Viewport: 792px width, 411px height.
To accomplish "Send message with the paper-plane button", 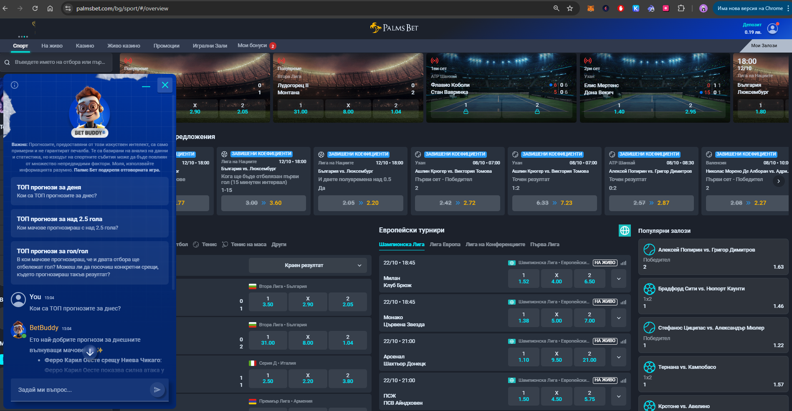I will pyautogui.click(x=157, y=390).
